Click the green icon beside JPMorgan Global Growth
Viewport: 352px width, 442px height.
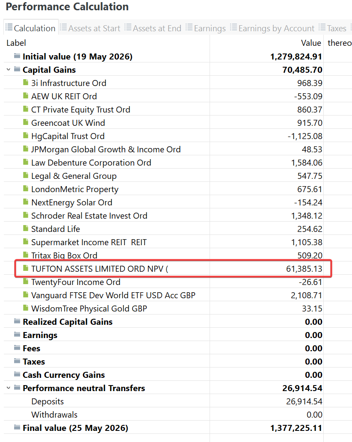point(26,148)
